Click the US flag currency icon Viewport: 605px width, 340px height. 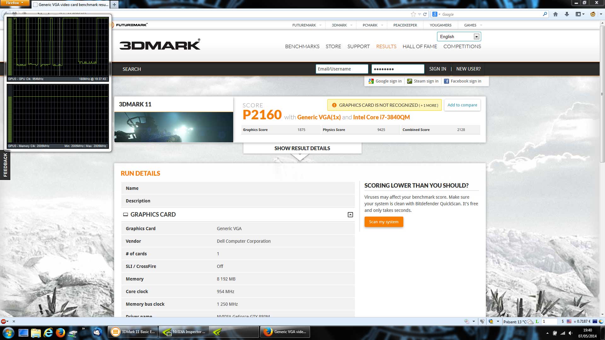[x=569, y=321]
